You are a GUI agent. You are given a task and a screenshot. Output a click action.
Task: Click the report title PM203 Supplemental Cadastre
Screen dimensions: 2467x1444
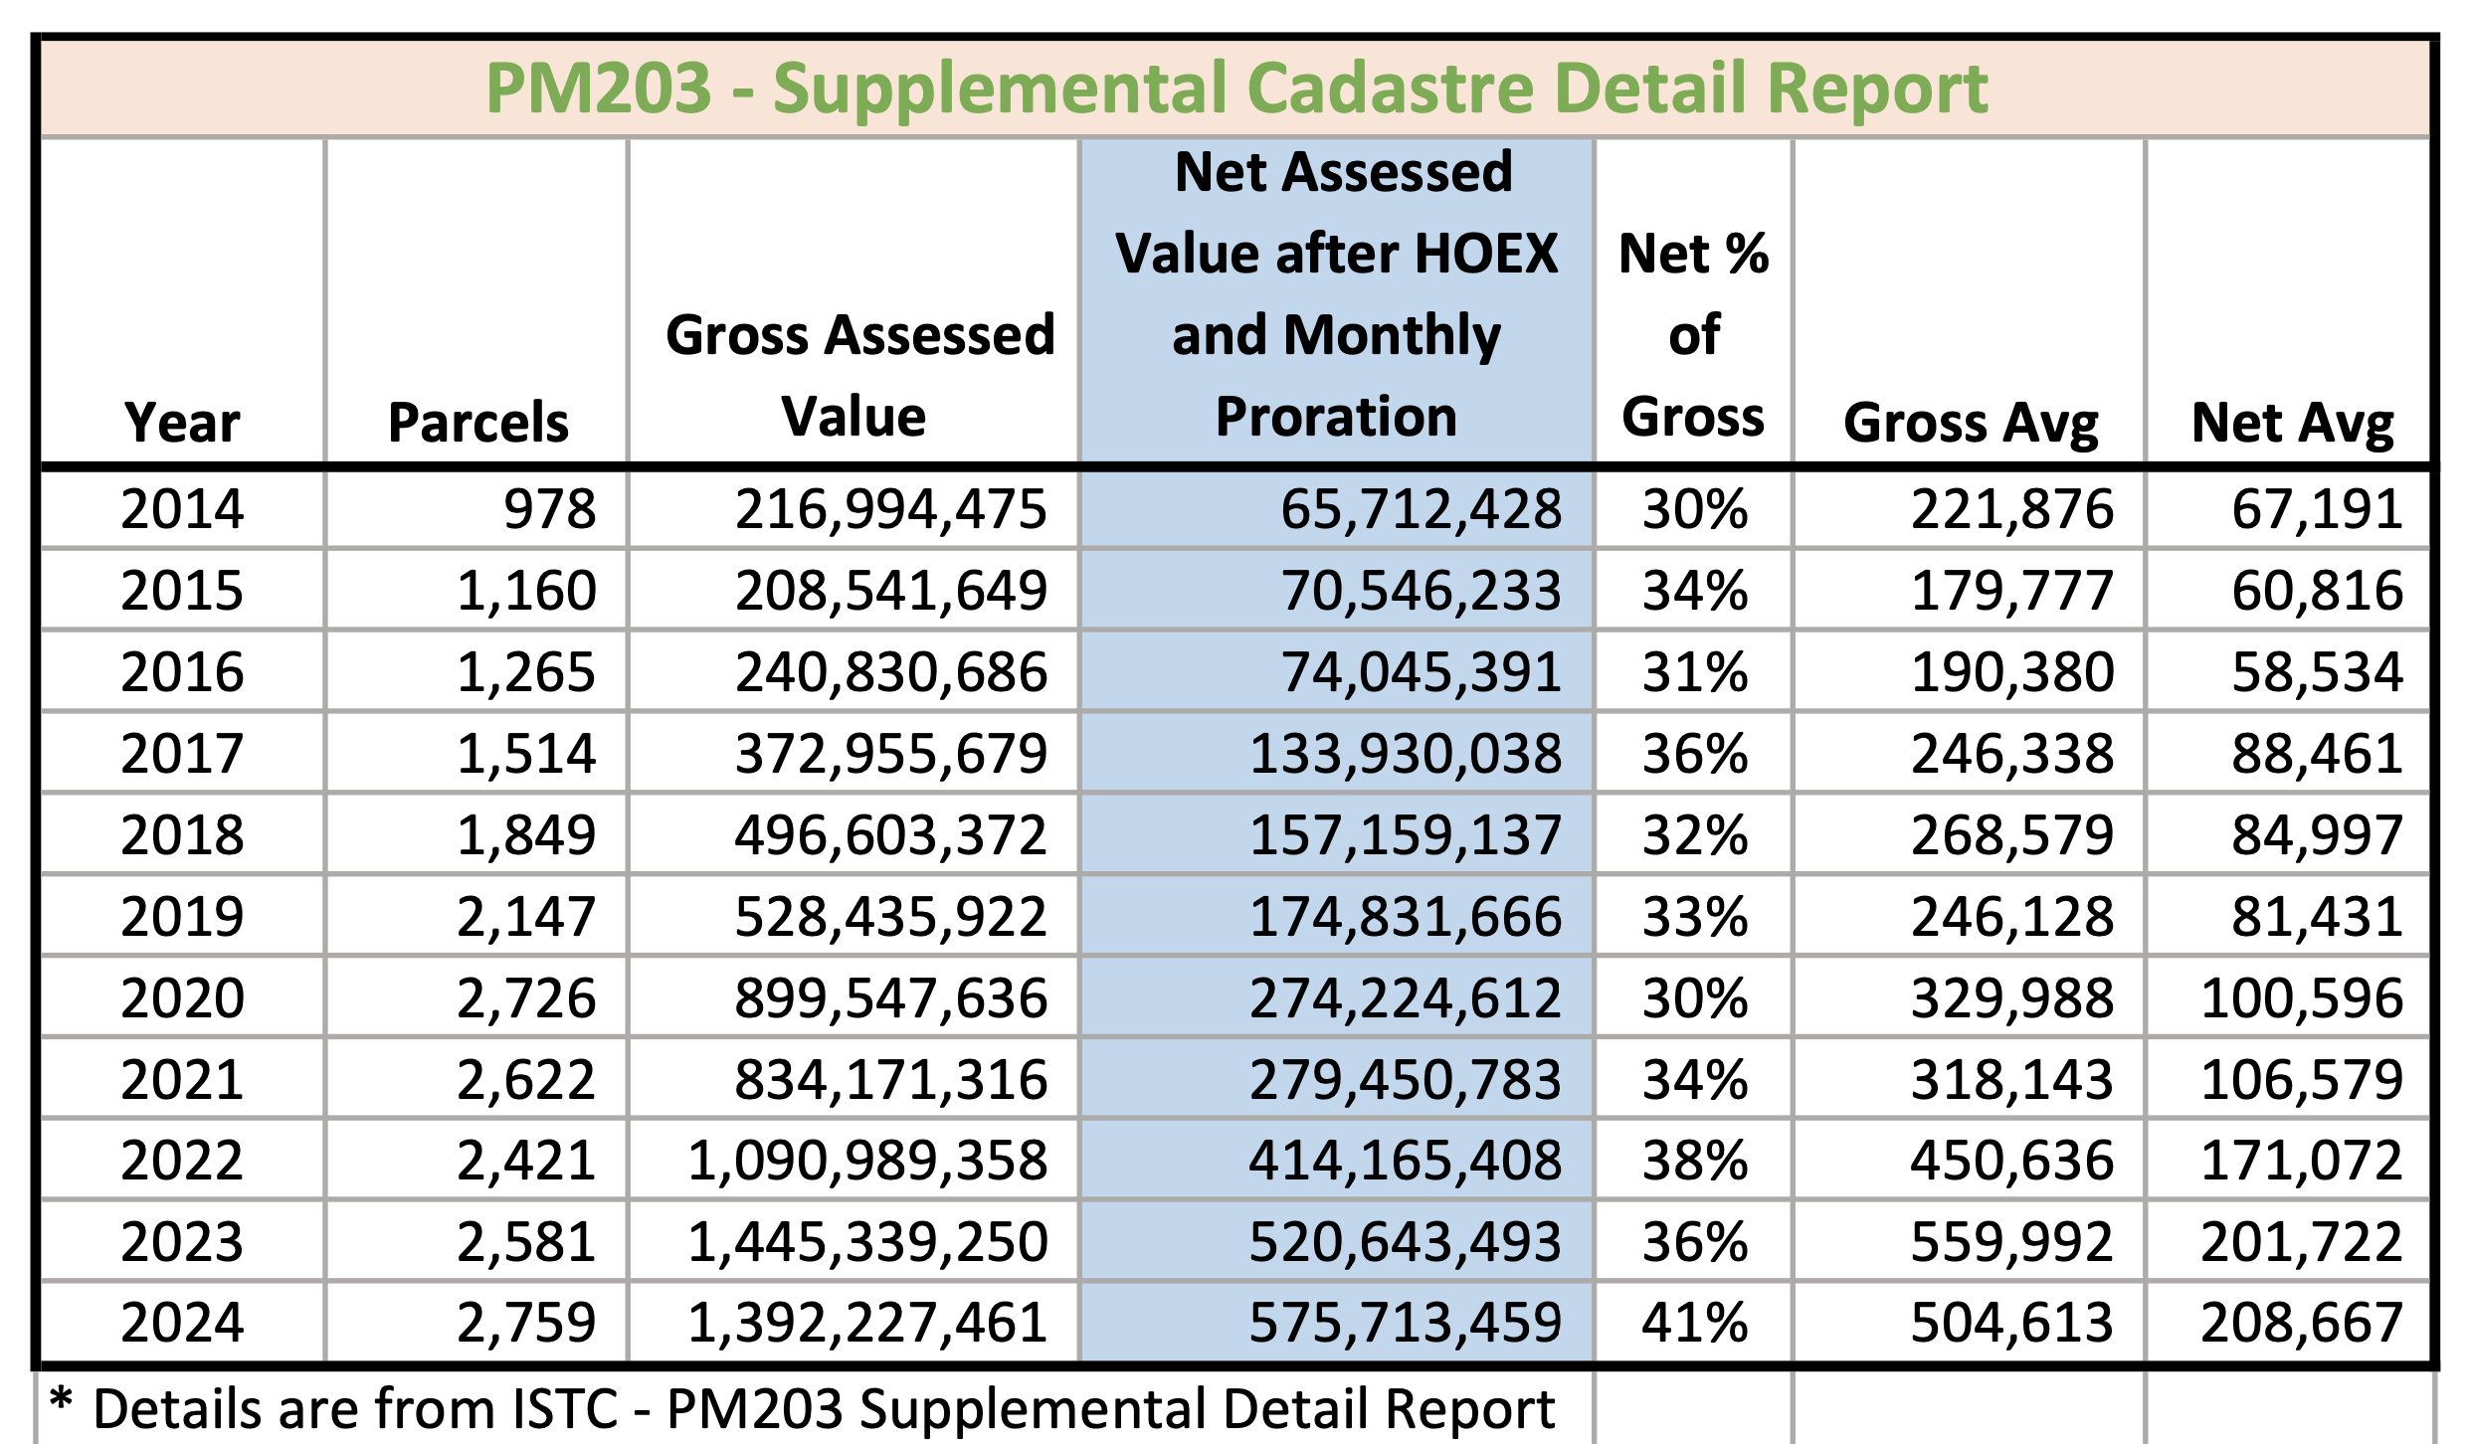tap(1235, 89)
